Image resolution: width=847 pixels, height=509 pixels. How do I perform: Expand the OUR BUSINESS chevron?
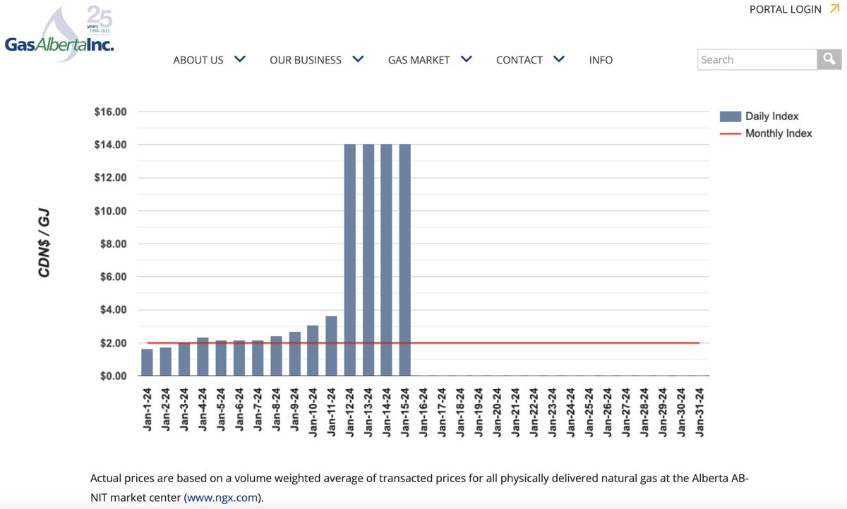pos(358,59)
